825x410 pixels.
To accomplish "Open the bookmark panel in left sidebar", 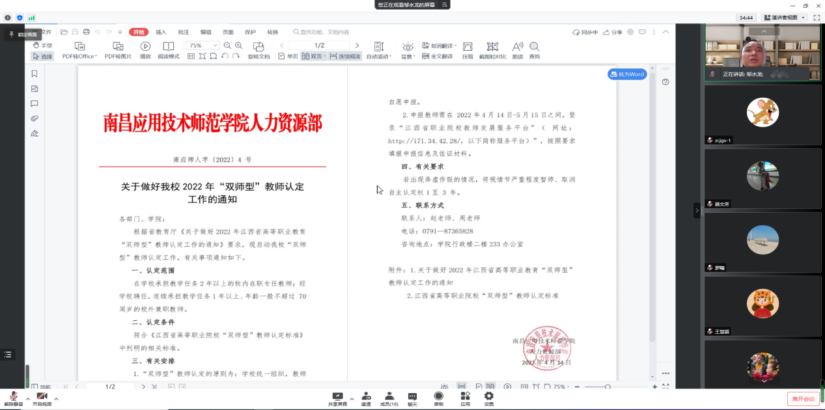I will coord(35,74).
